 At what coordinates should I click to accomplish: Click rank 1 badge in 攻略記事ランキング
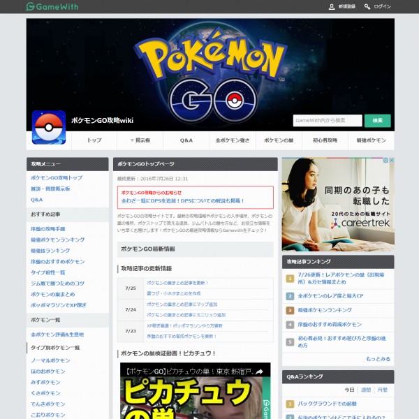(x=290, y=279)
